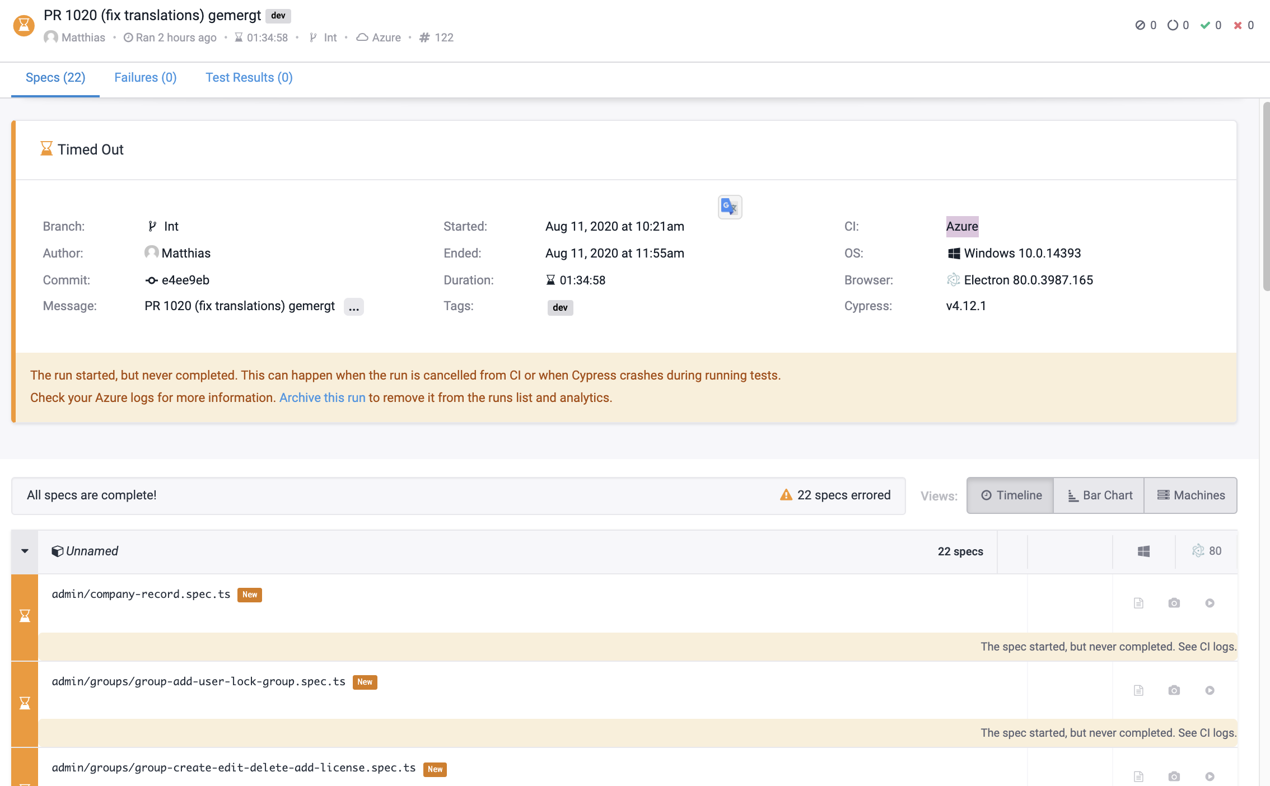The width and height of the screenshot is (1270, 786).
Task: Play the video recording for admin/company-record.spec.ts
Action: click(1210, 603)
